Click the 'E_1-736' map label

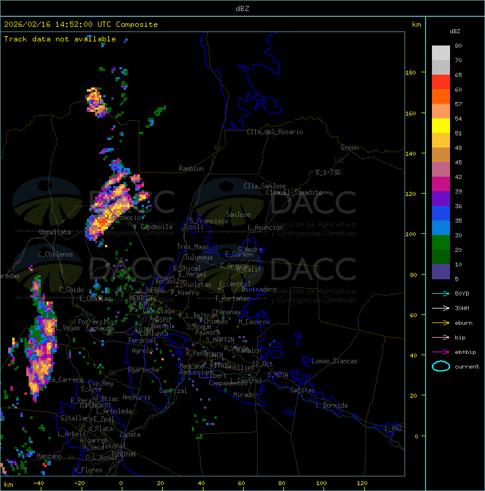328,173
